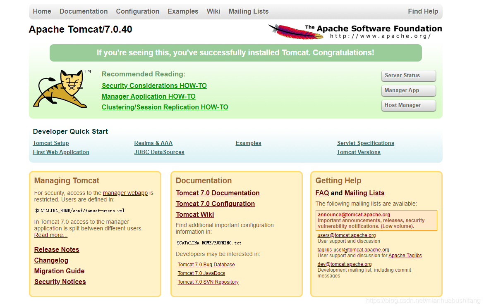Open Mailing Lists in the nav bar
Image resolution: width=484 pixels, height=308 pixels.
tap(249, 12)
